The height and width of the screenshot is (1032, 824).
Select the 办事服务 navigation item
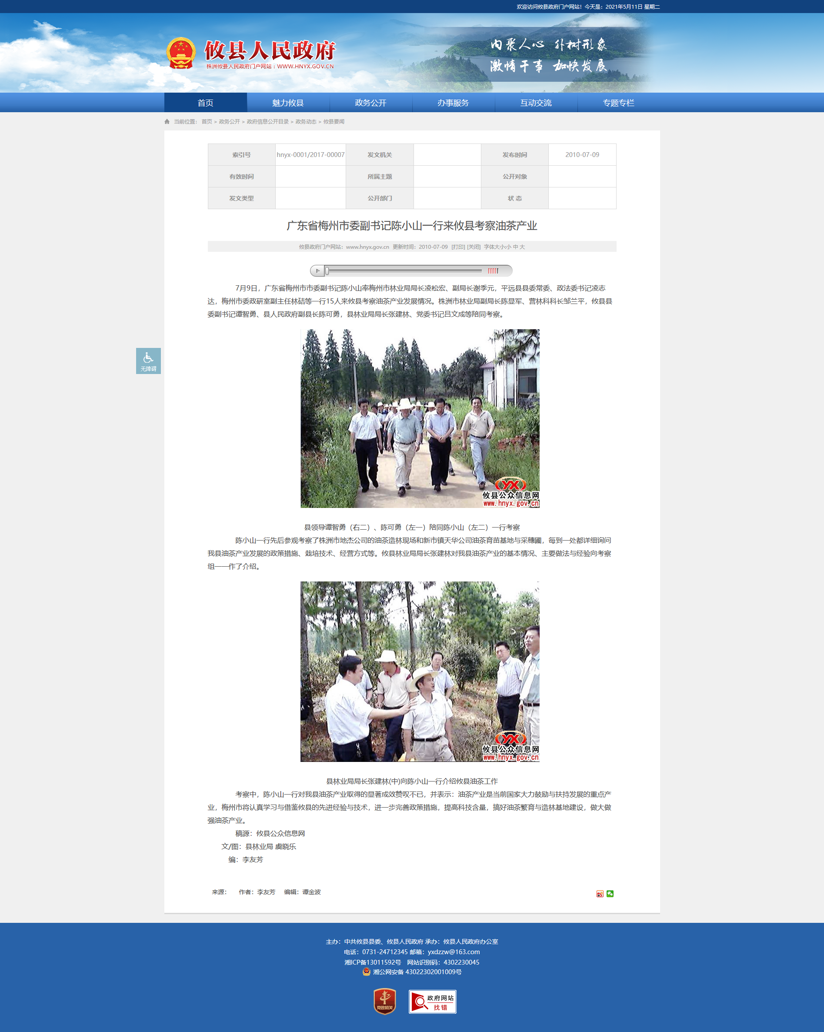click(453, 103)
